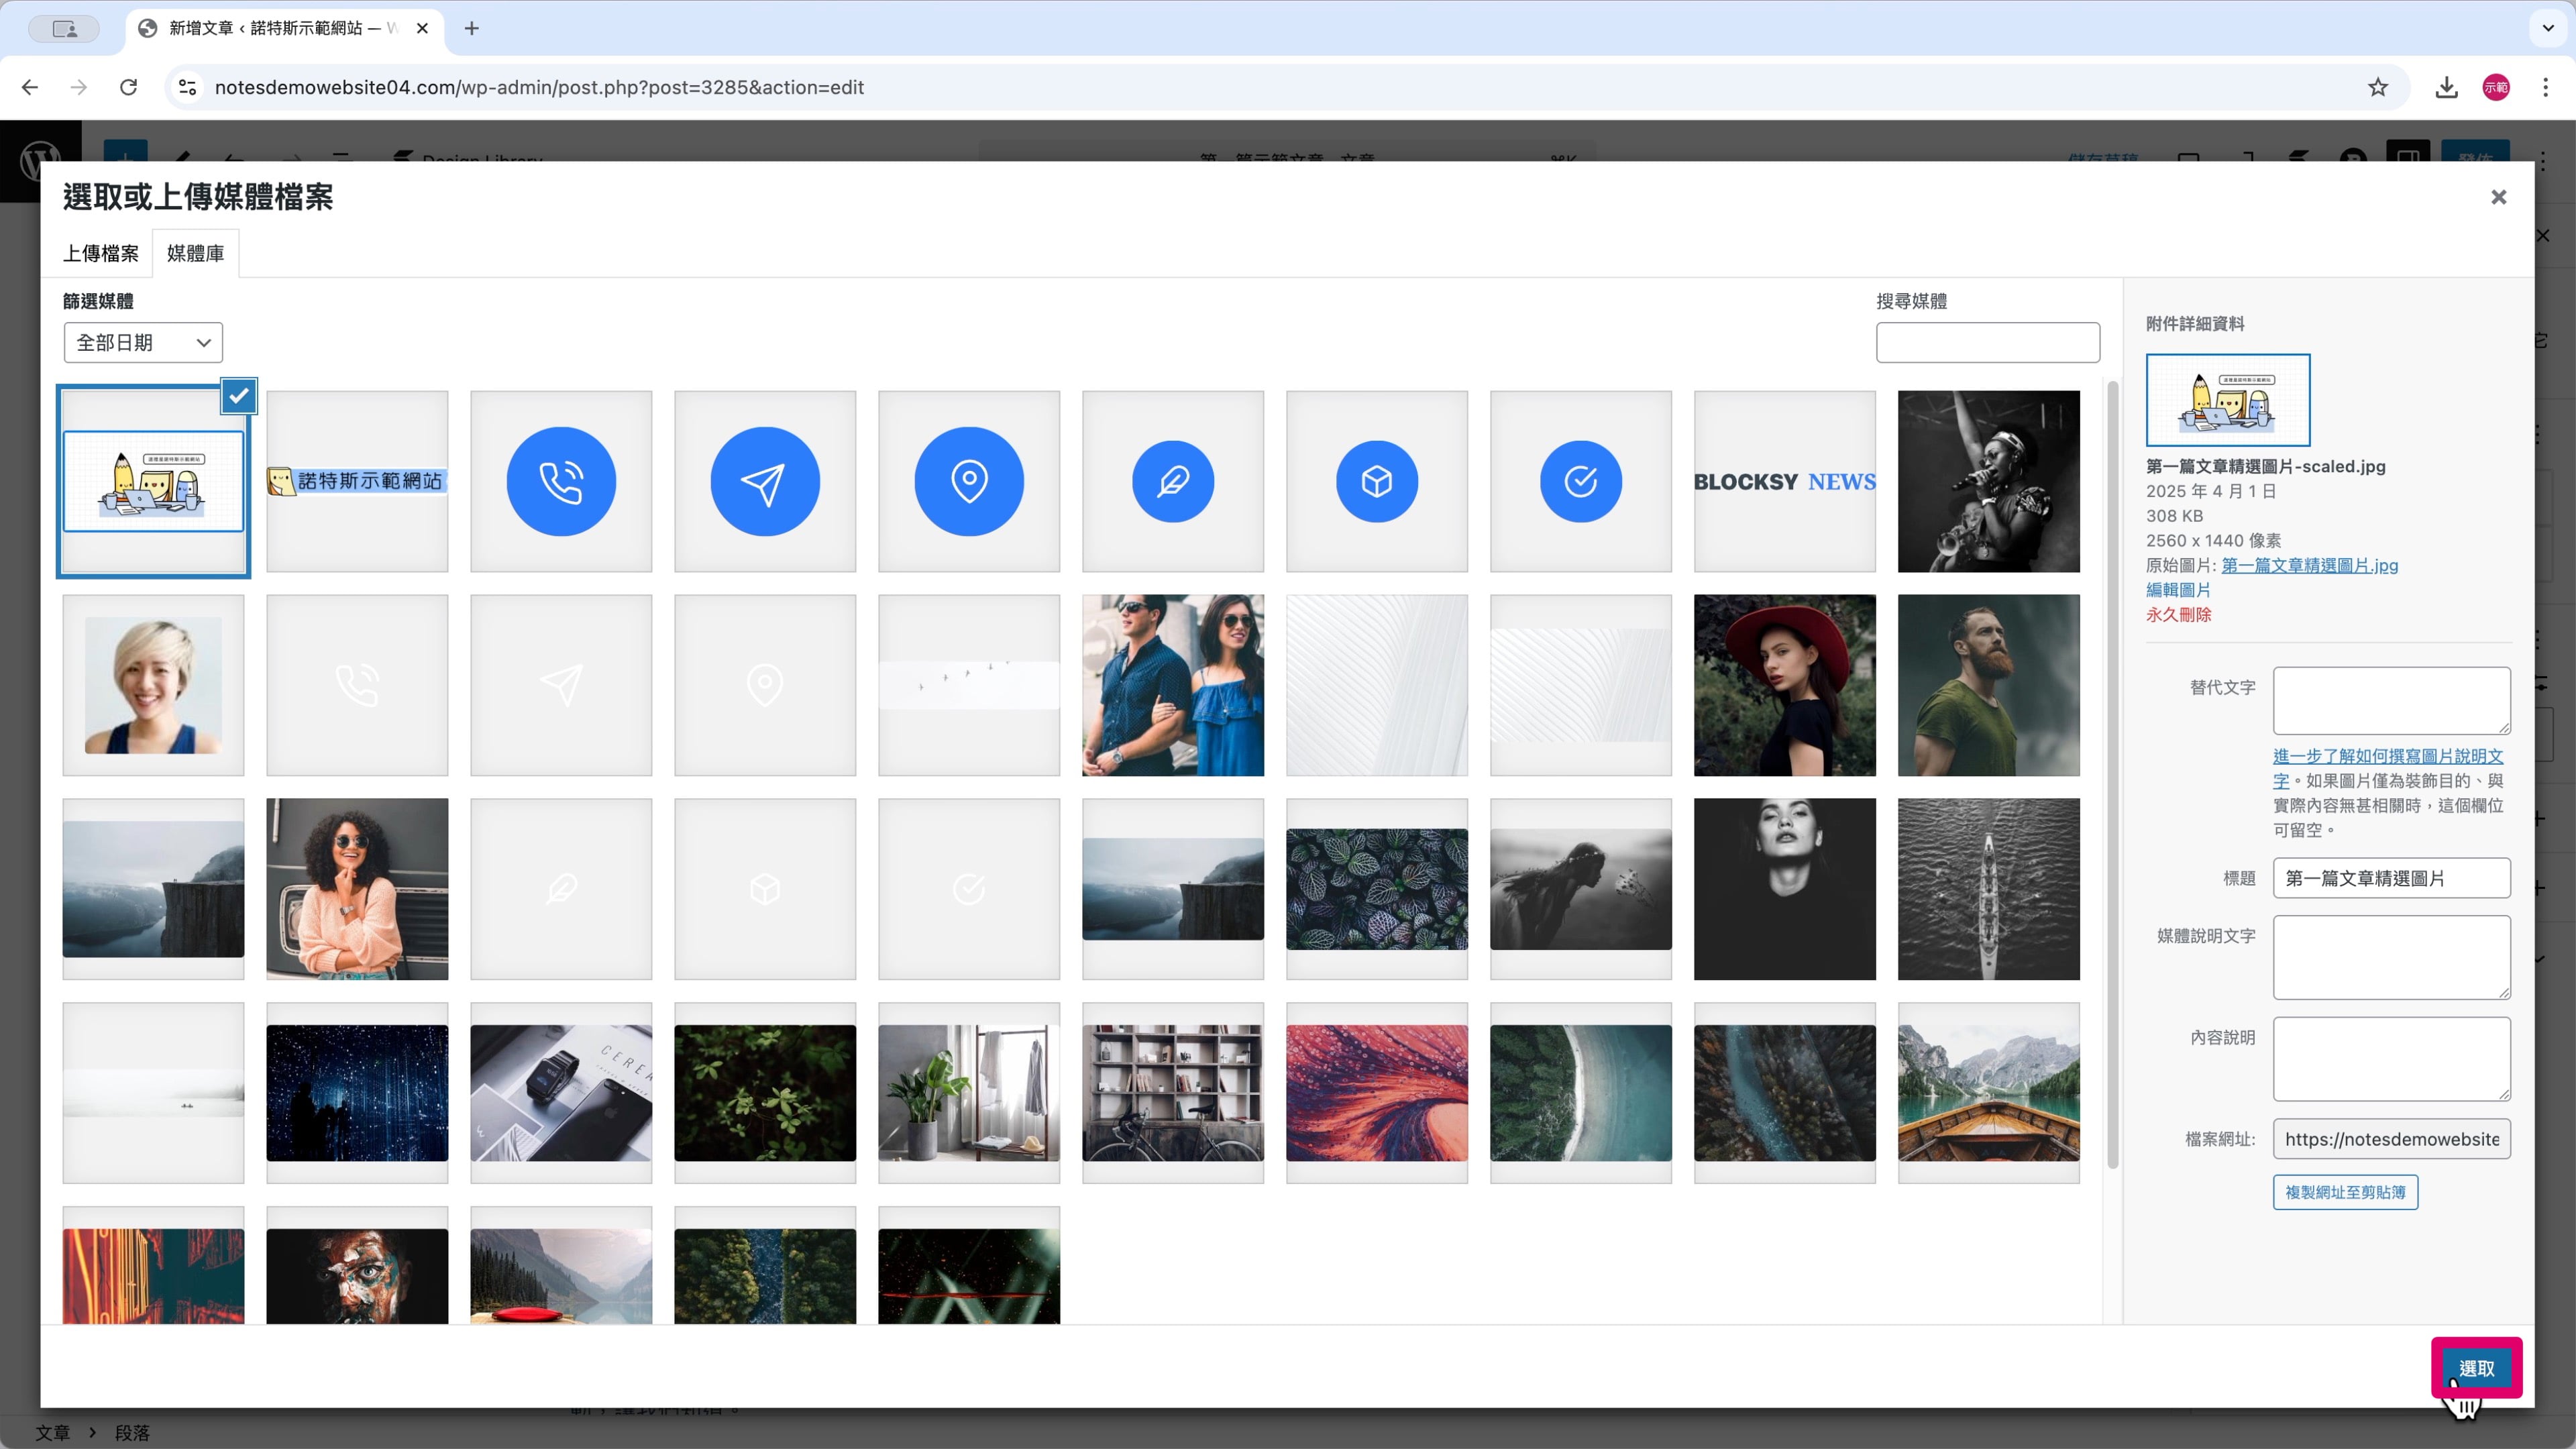This screenshot has width=2576, height=1449.
Task: Select the paper plane icon thumbnail
Action: coord(765,481)
